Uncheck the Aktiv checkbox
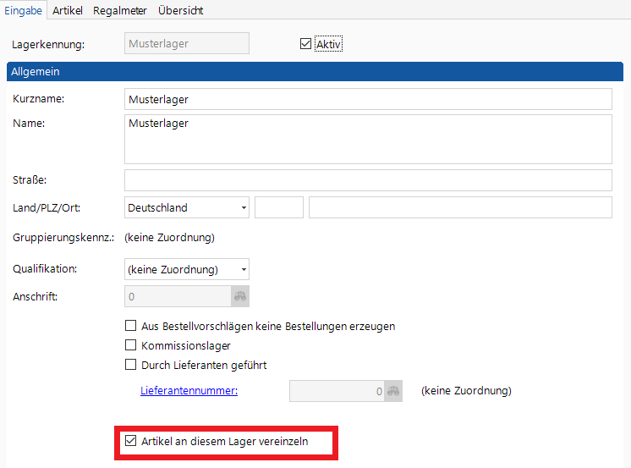This screenshot has width=631, height=468. tap(306, 44)
